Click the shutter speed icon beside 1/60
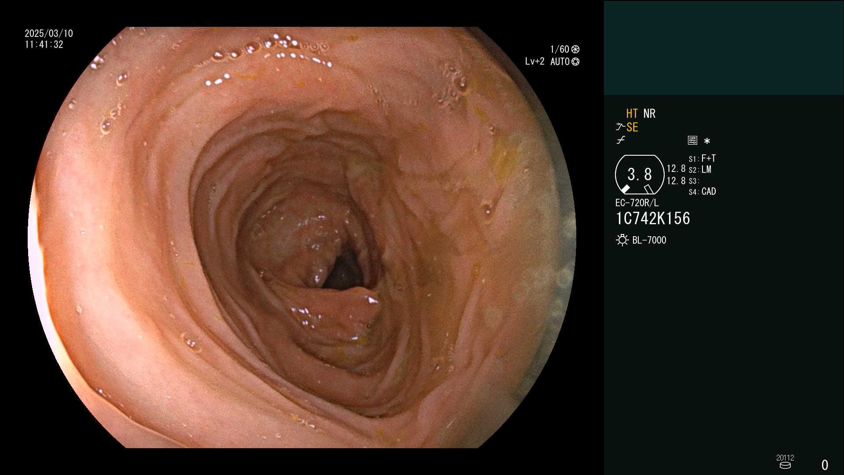844x475 pixels. point(575,49)
